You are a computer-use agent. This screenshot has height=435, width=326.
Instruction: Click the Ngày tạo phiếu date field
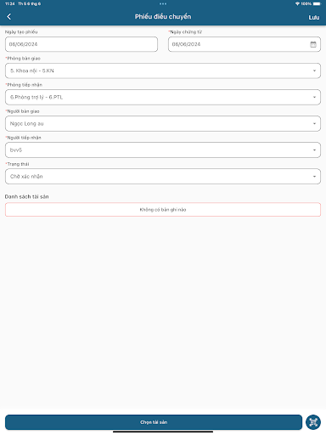coord(81,44)
